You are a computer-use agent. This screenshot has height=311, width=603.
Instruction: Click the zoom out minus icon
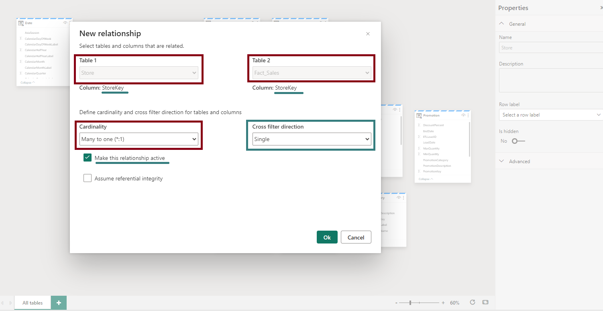click(x=396, y=303)
